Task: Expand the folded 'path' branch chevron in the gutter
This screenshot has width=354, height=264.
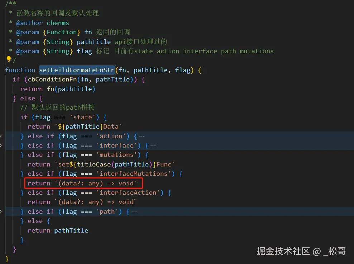Action: tap(1, 211)
